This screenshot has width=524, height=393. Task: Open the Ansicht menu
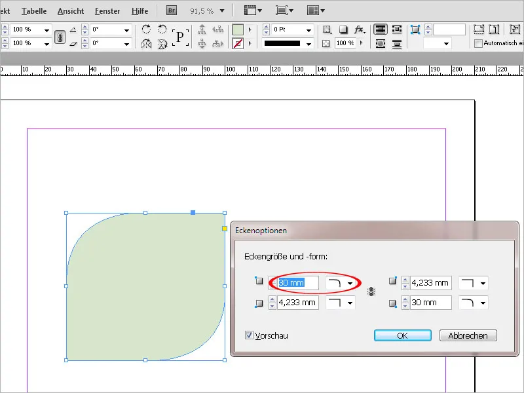pyautogui.click(x=71, y=11)
